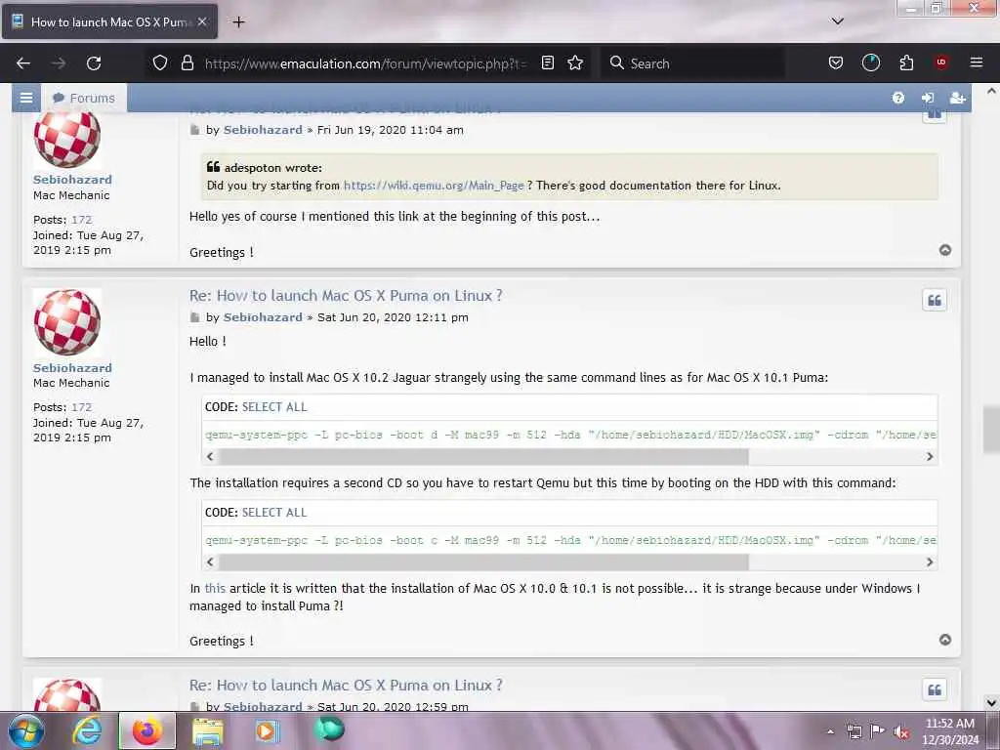Jump to top from the Jun 20 12:11 post arrow

tap(945, 640)
